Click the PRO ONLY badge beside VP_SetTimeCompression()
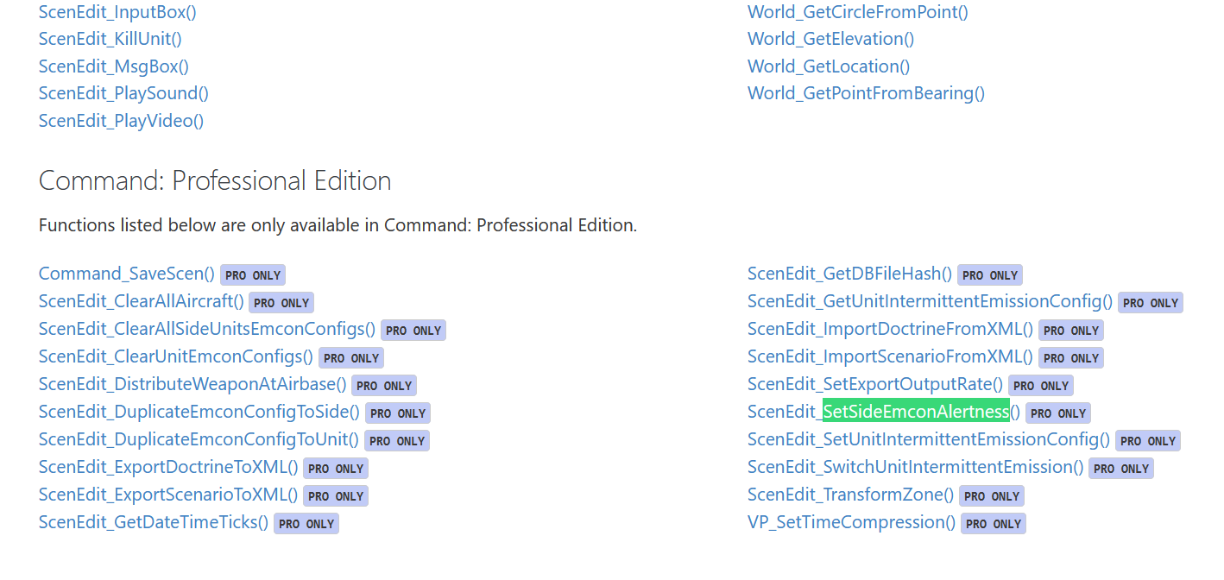The width and height of the screenshot is (1224, 580). (x=994, y=524)
